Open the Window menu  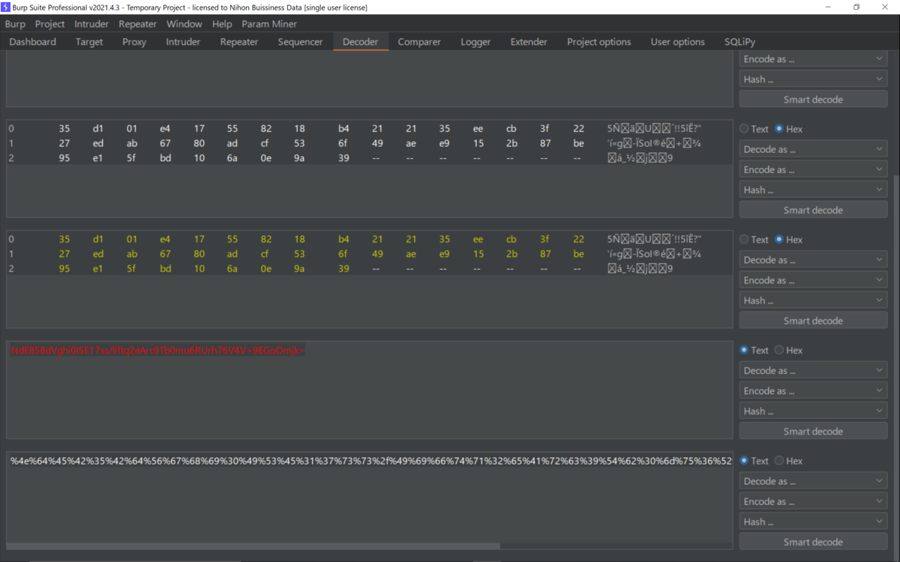[x=184, y=24]
